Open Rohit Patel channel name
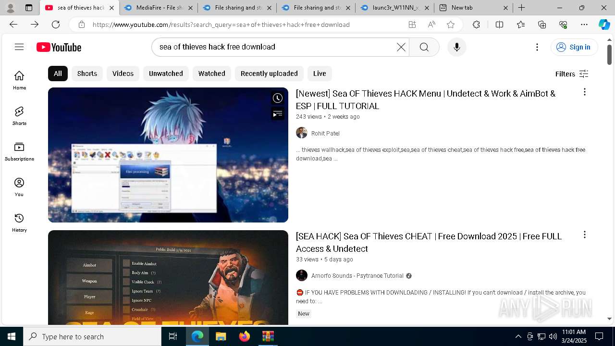615x346 pixels. pos(325,133)
